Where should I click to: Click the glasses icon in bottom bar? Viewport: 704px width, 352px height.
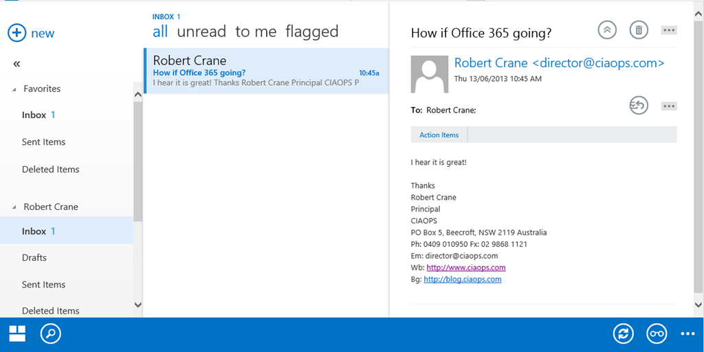click(x=657, y=334)
